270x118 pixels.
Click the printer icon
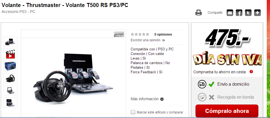coord(198,13)
